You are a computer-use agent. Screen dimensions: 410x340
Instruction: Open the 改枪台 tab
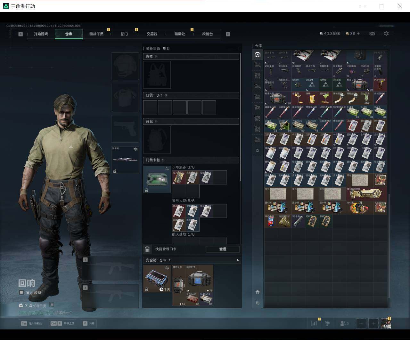click(207, 34)
